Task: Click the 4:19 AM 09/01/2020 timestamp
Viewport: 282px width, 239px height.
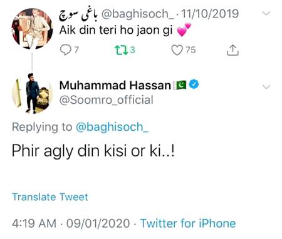Action: coord(71,223)
